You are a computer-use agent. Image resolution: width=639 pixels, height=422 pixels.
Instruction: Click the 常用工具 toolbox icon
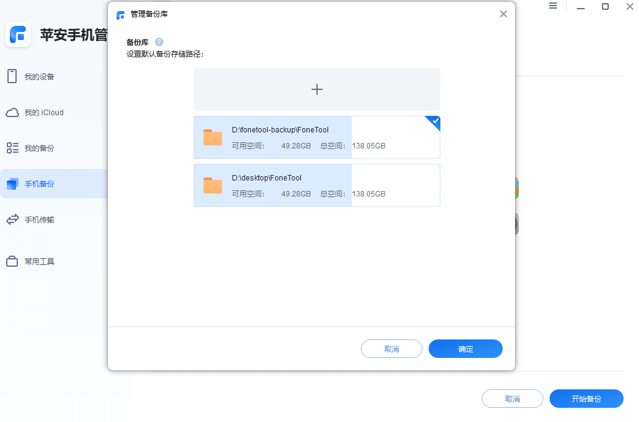click(x=11, y=261)
